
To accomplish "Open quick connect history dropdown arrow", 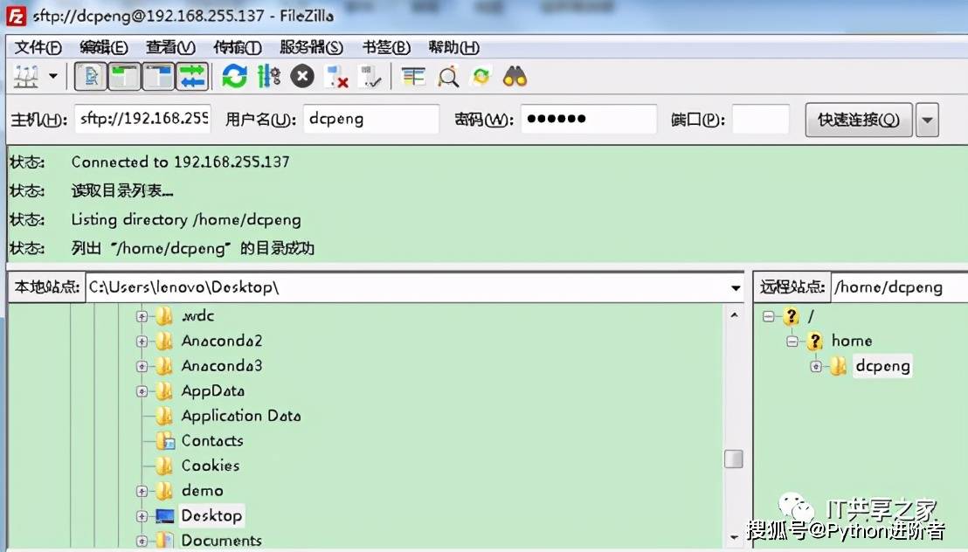I will (927, 120).
